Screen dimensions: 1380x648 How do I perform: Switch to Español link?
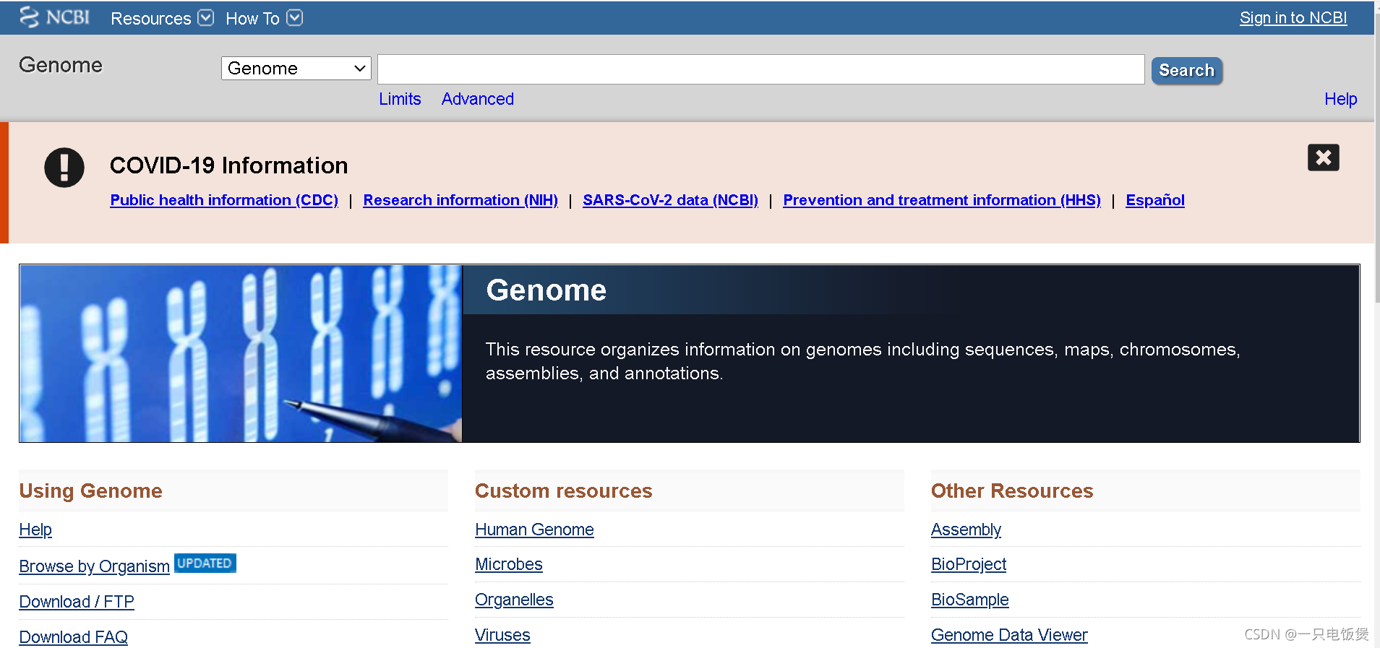click(1155, 200)
